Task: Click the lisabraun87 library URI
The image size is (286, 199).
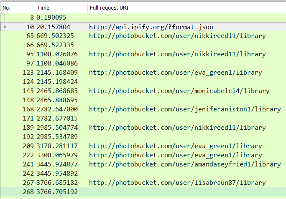Action: [x=177, y=183]
